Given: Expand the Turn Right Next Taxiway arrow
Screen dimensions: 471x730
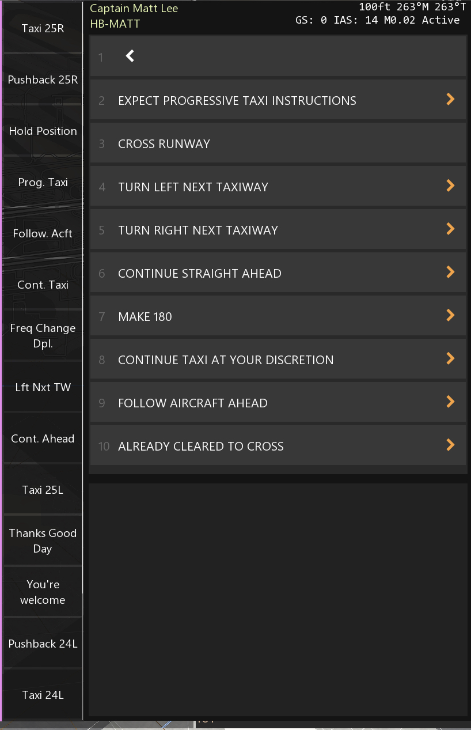Looking at the screenshot, I should pyautogui.click(x=451, y=229).
